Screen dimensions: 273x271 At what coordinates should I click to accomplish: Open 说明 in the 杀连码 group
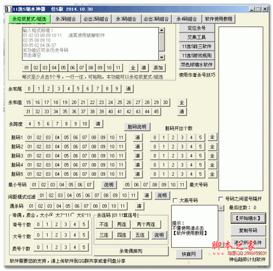(x=159, y=235)
